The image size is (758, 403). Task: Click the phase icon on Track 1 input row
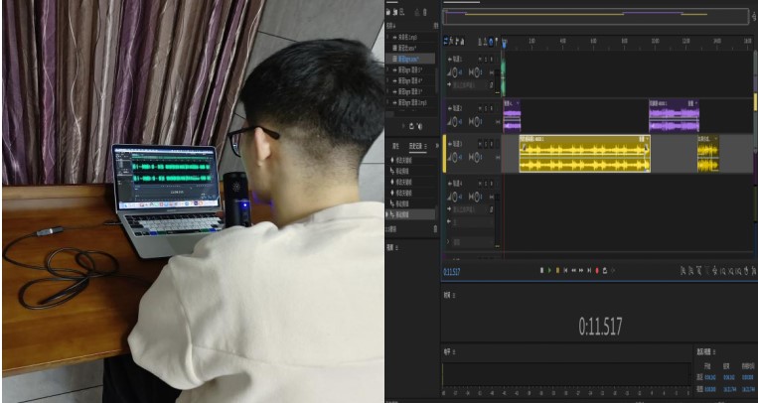[x=491, y=85]
